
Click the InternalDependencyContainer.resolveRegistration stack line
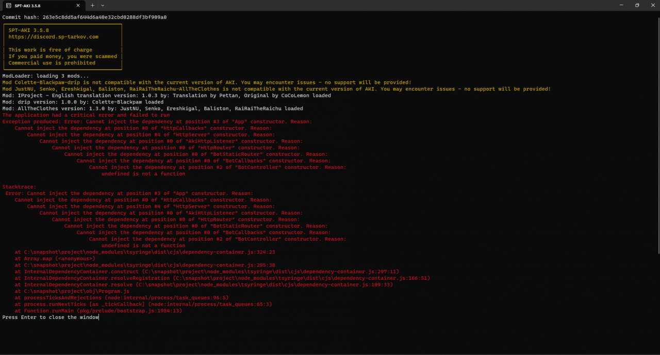tap(222, 278)
